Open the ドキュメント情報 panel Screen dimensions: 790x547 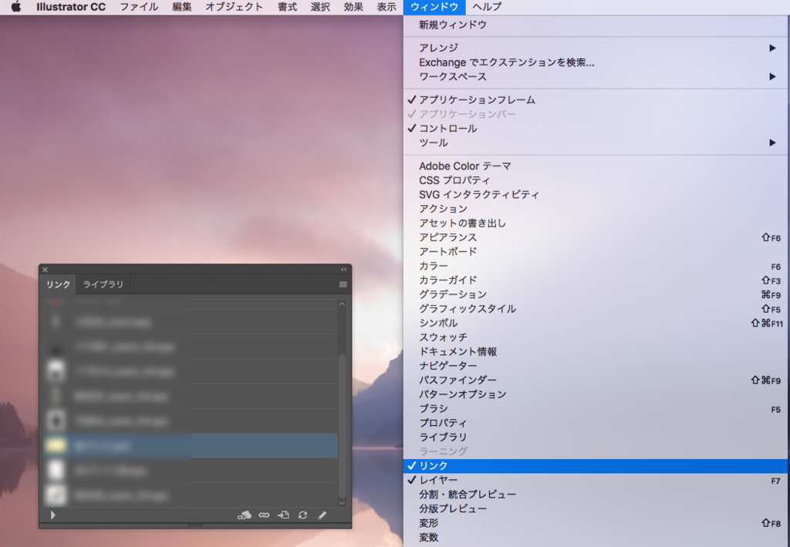pos(596,352)
